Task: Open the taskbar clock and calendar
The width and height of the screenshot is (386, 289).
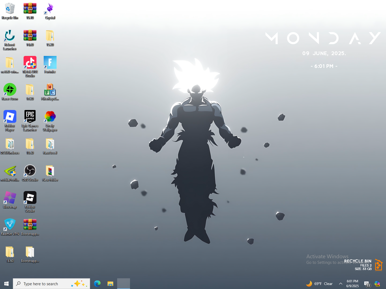Action: [352, 284]
